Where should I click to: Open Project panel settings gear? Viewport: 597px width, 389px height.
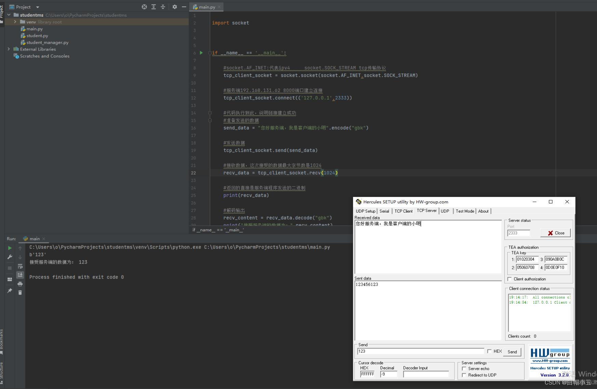click(x=175, y=7)
